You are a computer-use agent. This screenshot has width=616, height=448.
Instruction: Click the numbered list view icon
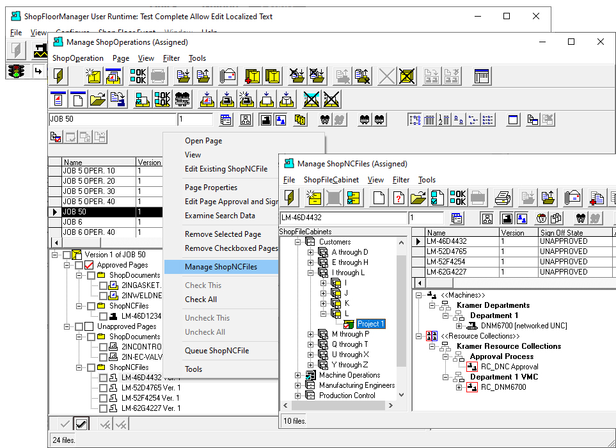coord(444,120)
